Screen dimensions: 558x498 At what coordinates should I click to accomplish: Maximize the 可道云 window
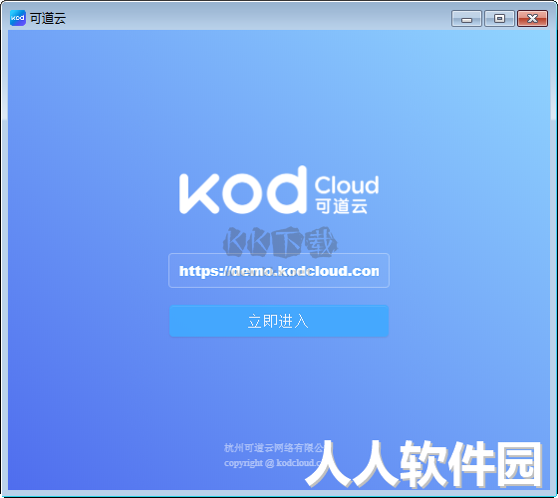tap(499, 19)
